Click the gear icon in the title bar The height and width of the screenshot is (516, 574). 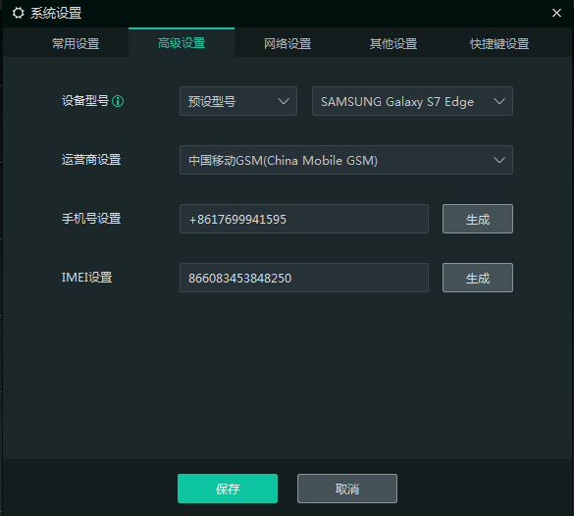(x=19, y=13)
